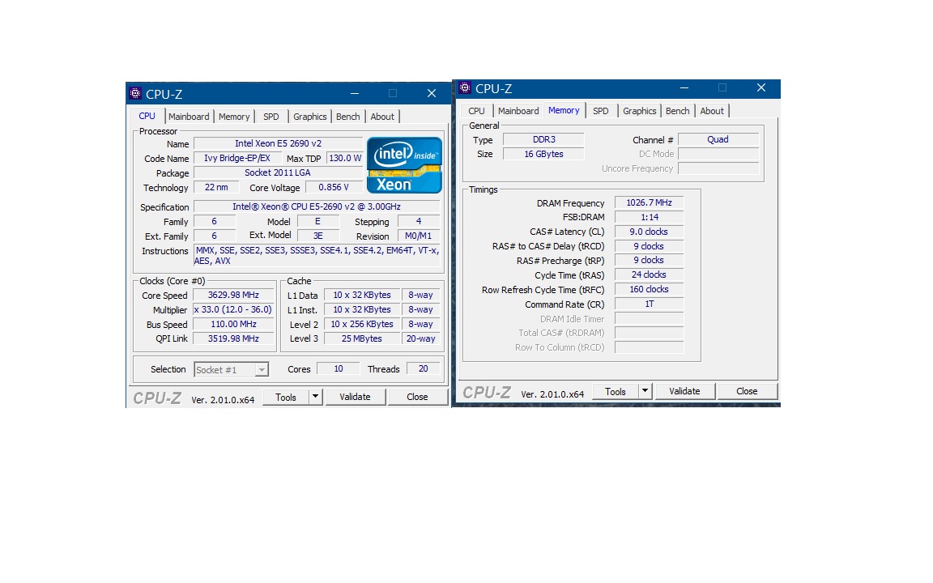Switch to CPU tab in right Memory window

point(476,111)
